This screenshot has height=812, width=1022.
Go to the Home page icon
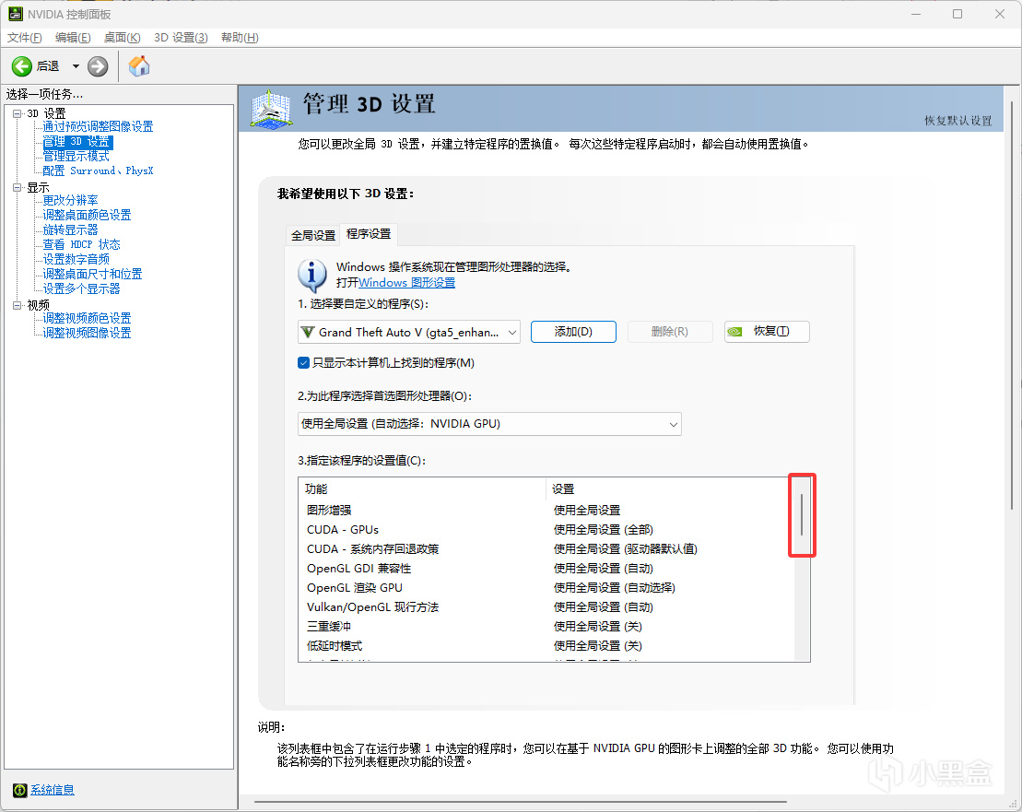pos(139,65)
